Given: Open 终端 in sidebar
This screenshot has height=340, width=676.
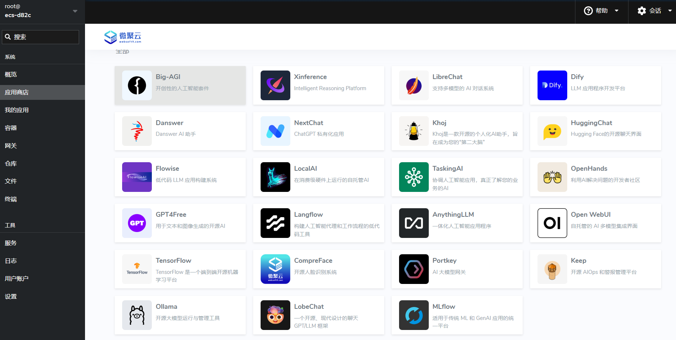Looking at the screenshot, I should click(x=42, y=199).
